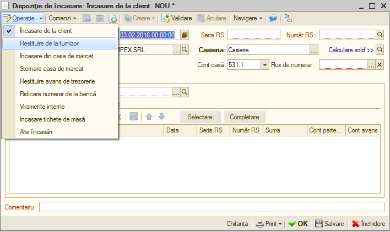Open the Comenzi dropdown menu

pyautogui.click(x=62, y=18)
